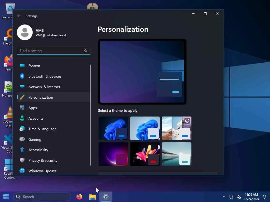
Task: Open the Windows Start menu
Action: 6,197
